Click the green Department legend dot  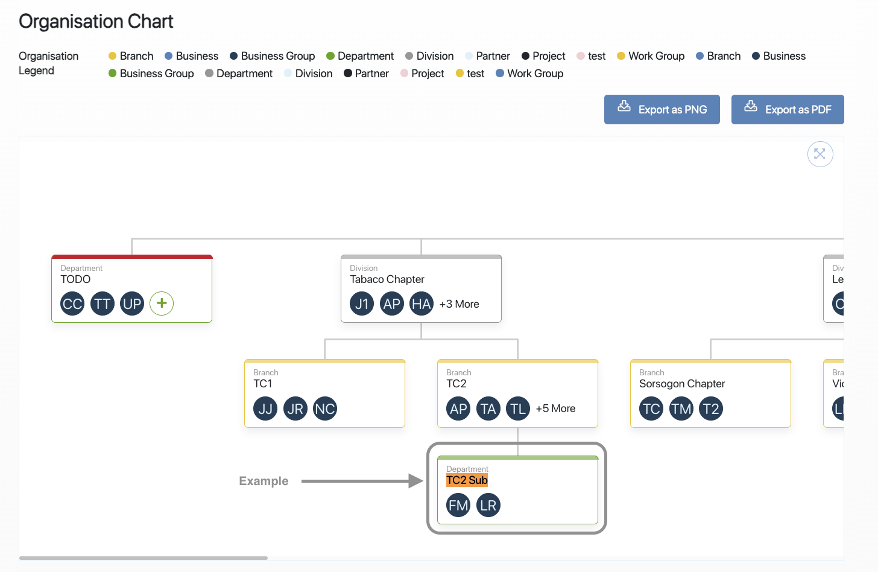click(x=330, y=56)
